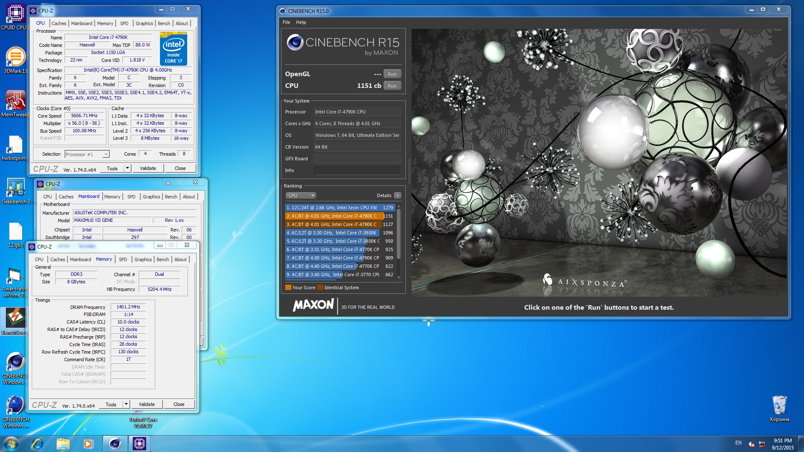This screenshot has width=804, height=452.
Task: Run the CPU benchmark
Action: coord(392,86)
